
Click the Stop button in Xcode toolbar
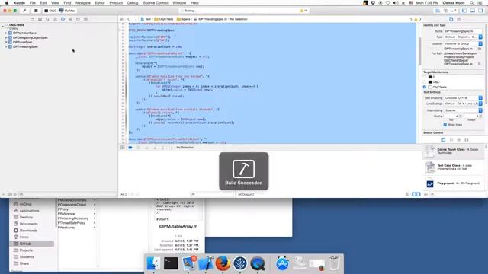click(x=36, y=11)
